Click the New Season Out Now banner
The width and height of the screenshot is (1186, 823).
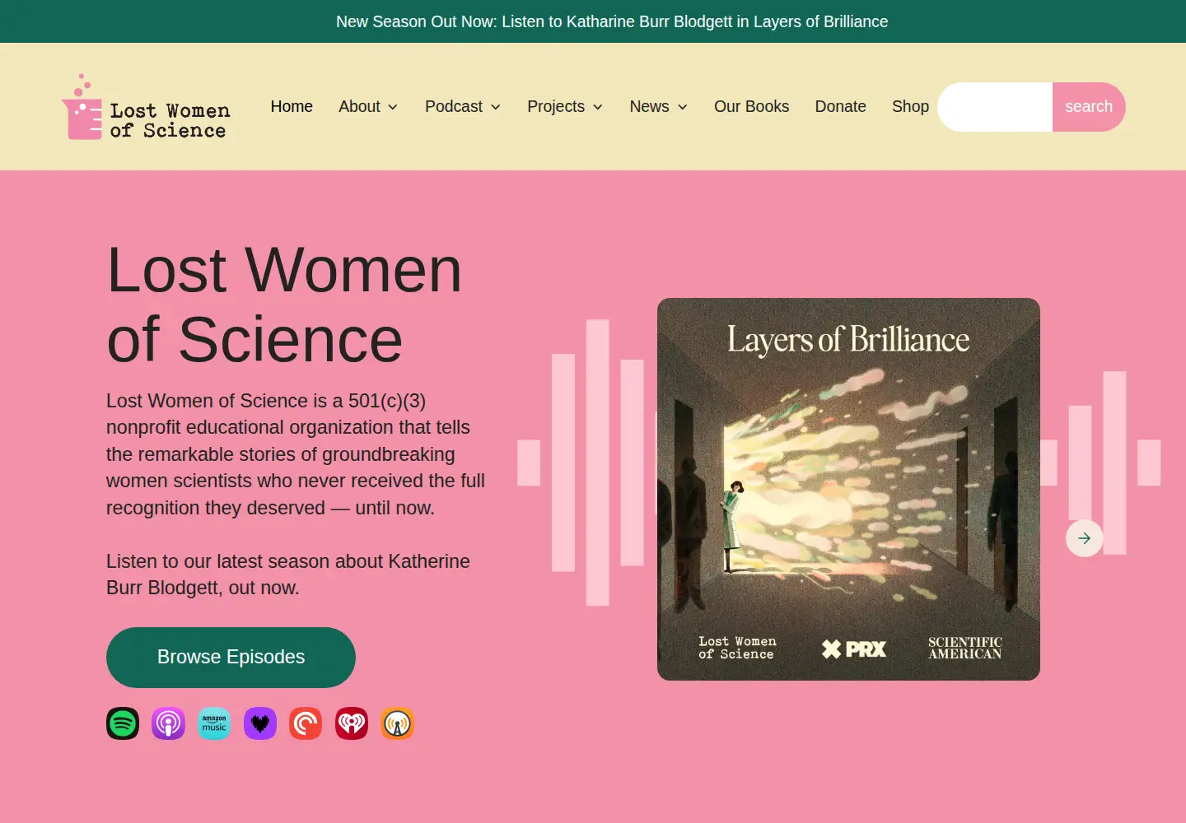click(x=612, y=21)
